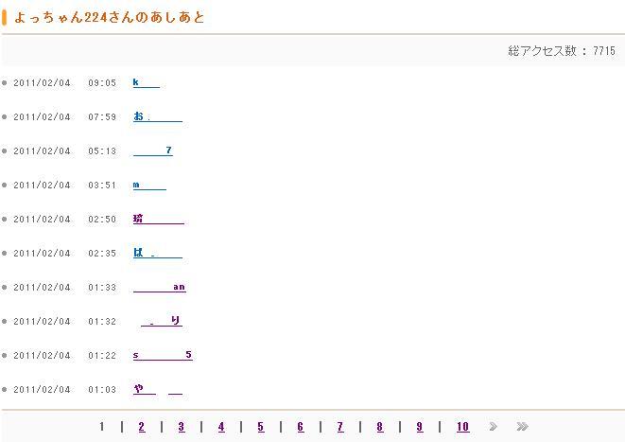Switch to page 7
This screenshot has height=442, width=625.
(340, 427)
